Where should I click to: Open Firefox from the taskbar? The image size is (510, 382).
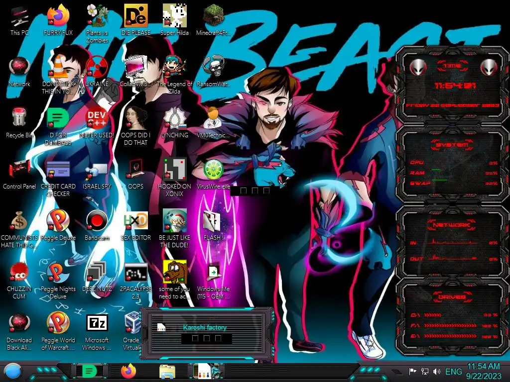pyautogui.click(x=128, y=371)
